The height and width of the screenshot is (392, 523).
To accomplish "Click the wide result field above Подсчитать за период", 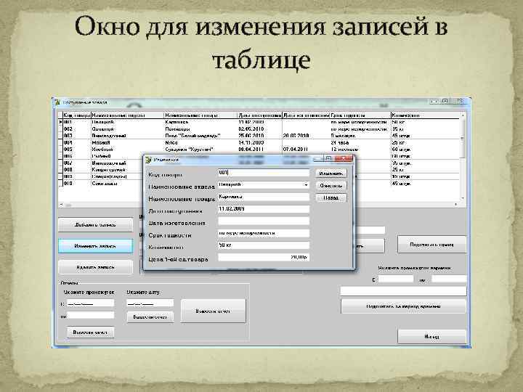I will coord(403,291).
